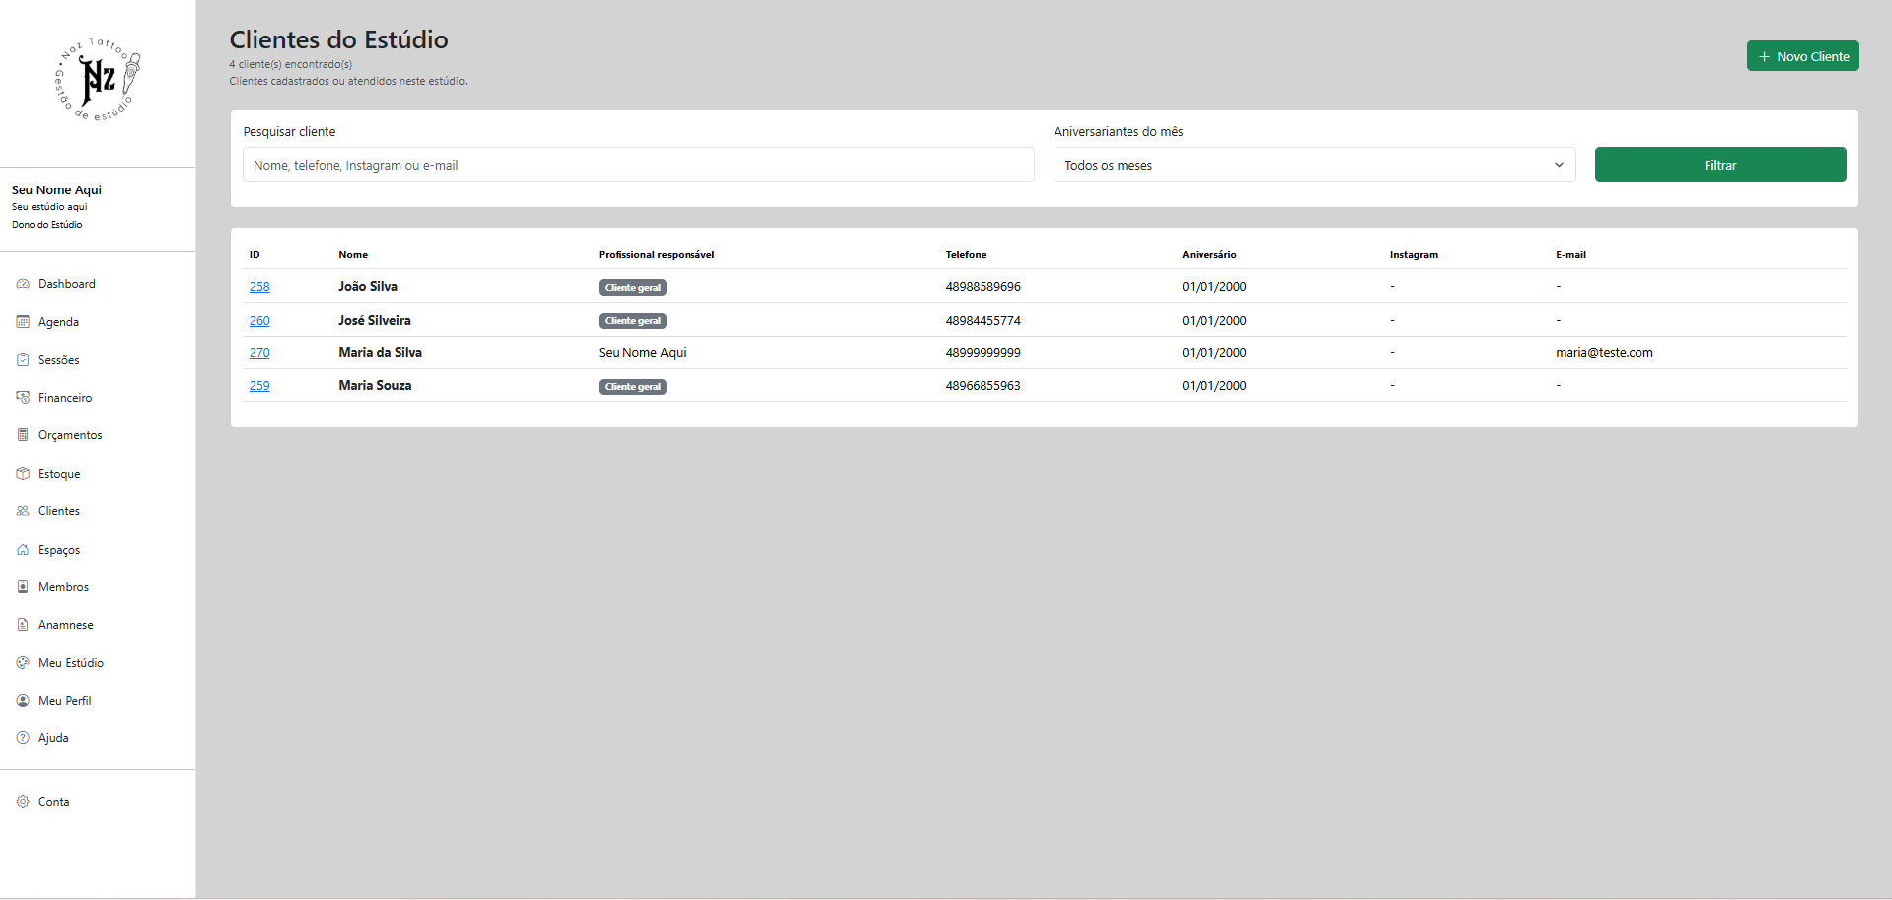Click phone number 48966855963

tap(982, 386)
